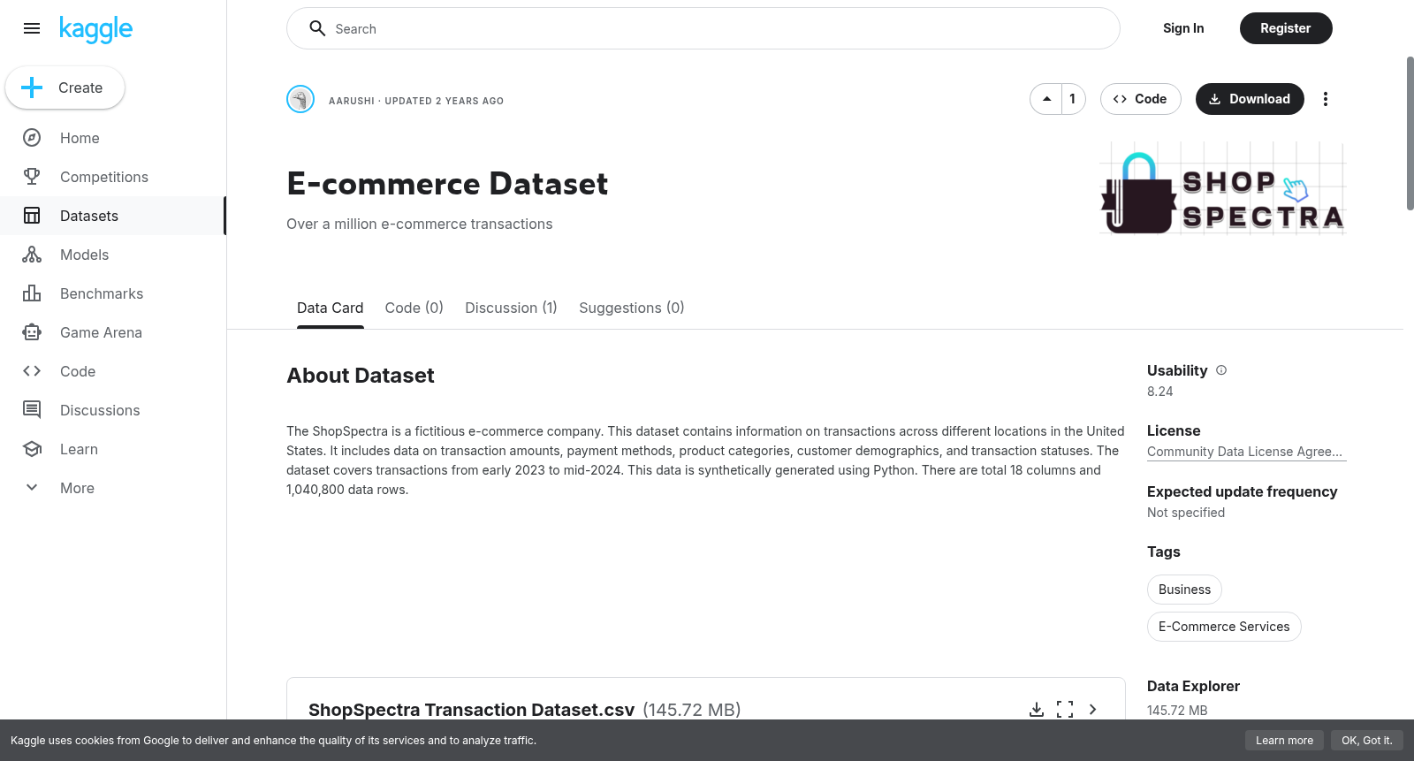This screenshot has height=761, width=1414.
Task: Click the Discussions comment icon
Action: 32,410
